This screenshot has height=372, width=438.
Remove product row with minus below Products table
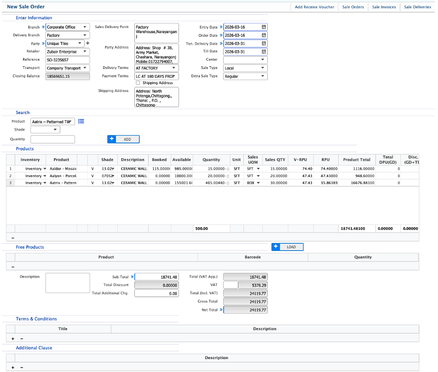pos(13,238)
